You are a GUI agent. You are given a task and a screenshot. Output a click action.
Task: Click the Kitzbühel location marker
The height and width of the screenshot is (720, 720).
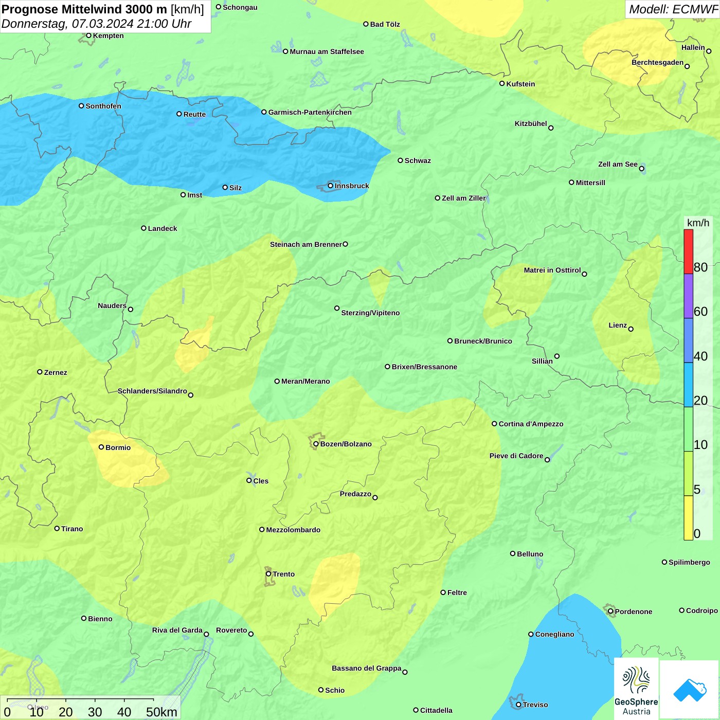click(551, 128)
